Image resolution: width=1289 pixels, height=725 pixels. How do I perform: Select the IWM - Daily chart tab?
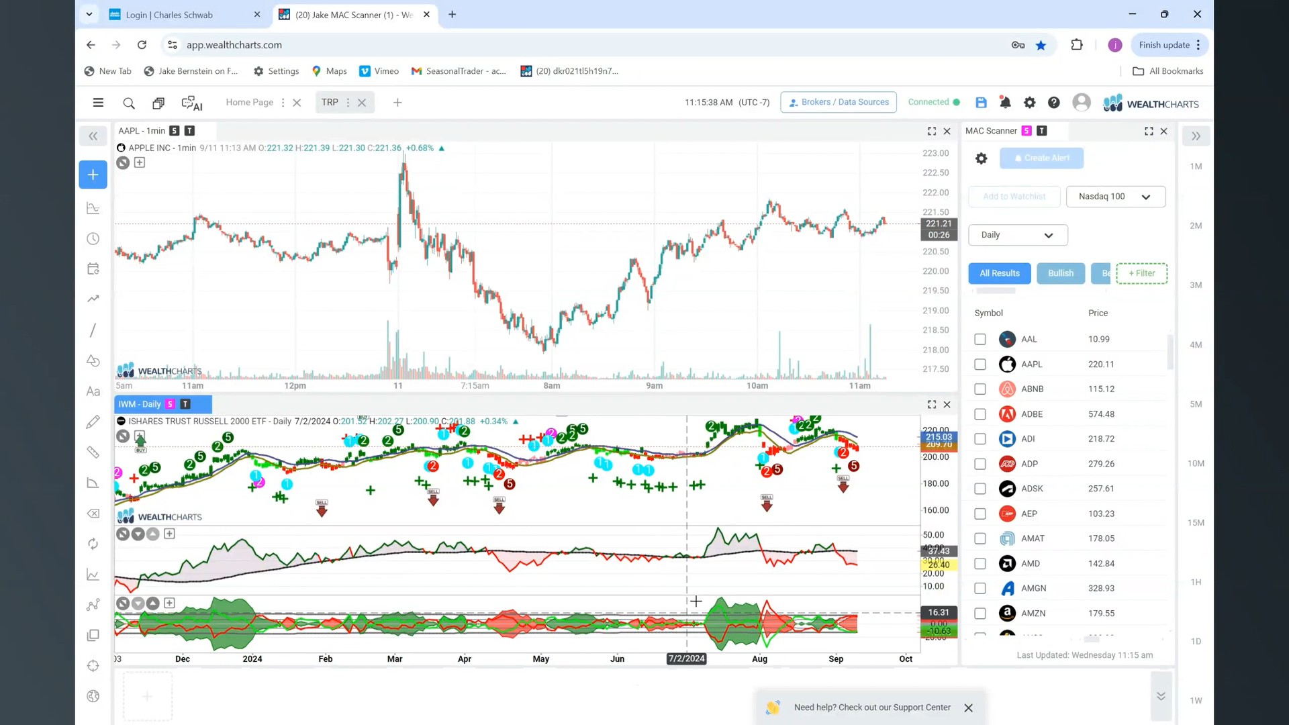(163, 404)
